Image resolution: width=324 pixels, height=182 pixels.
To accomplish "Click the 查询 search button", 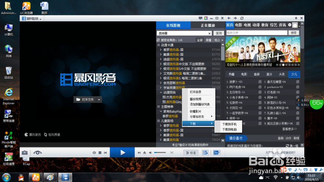I will [x=219, y=33].
